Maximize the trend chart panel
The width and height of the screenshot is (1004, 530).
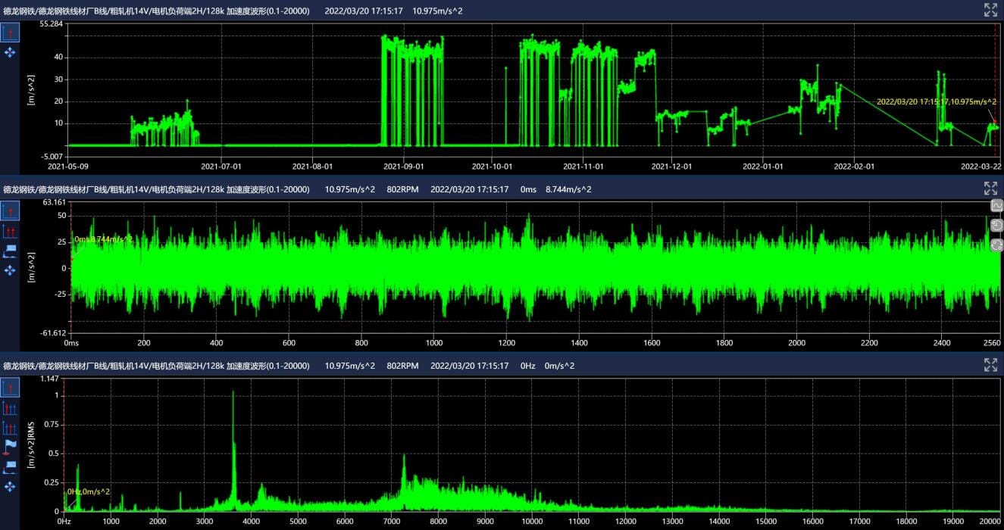pyautogui.click(x=990, y=10)
